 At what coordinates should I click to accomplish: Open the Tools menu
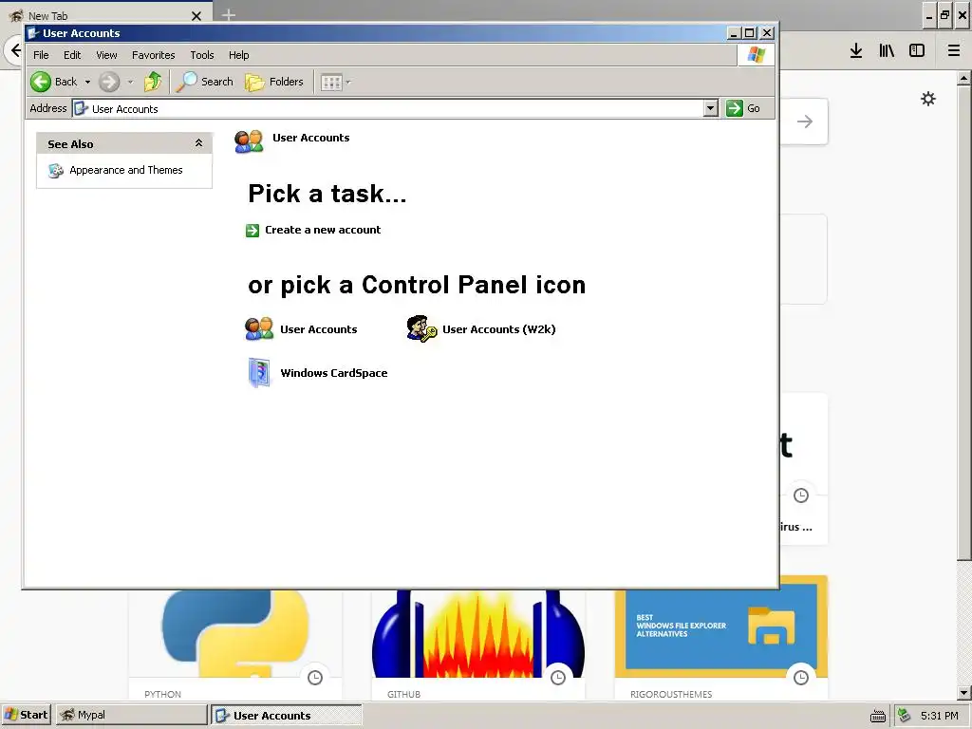click(x=202, y=55)
